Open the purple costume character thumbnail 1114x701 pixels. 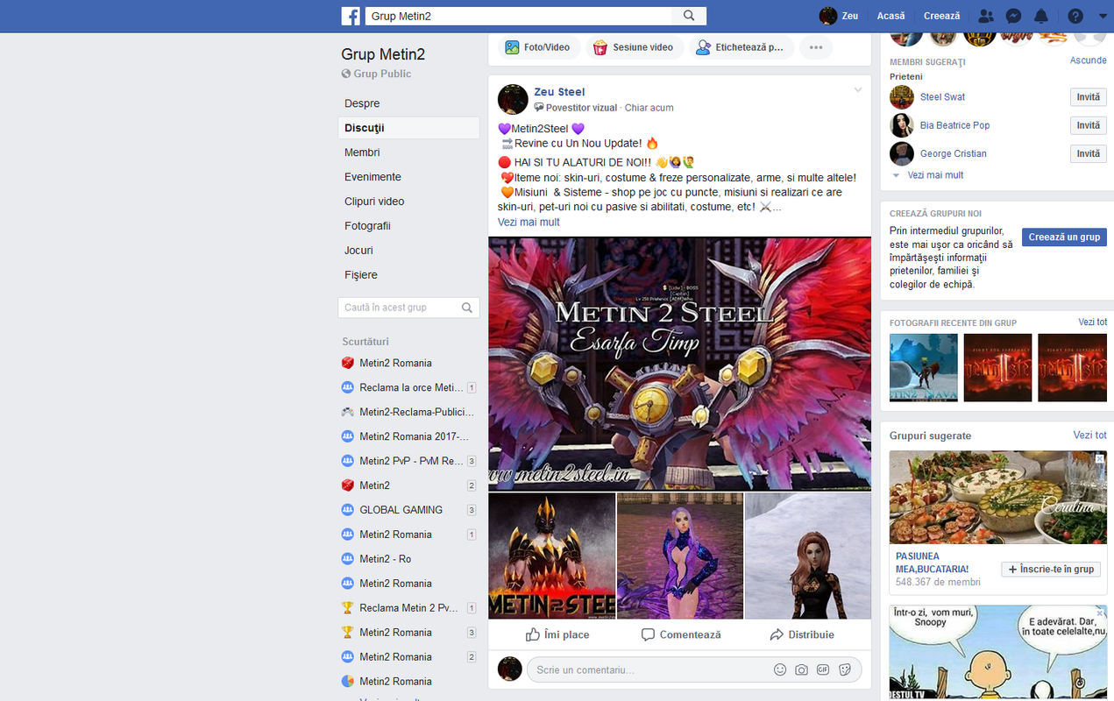click(x=680, y=556)
